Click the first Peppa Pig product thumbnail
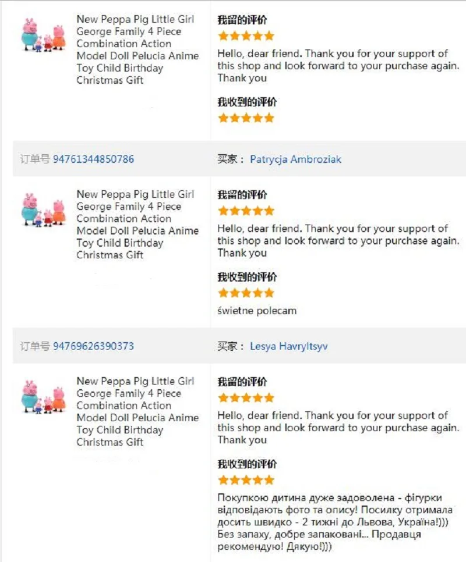 pyautogui.click(x=44, y=35)
